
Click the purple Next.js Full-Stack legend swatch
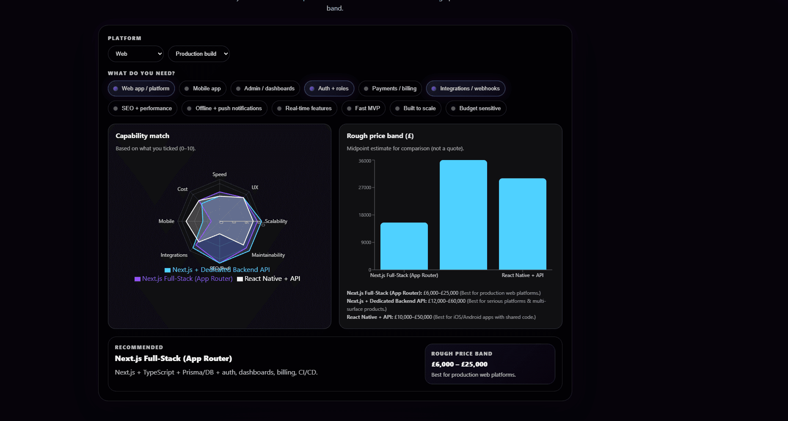click(x=138, y=279)
